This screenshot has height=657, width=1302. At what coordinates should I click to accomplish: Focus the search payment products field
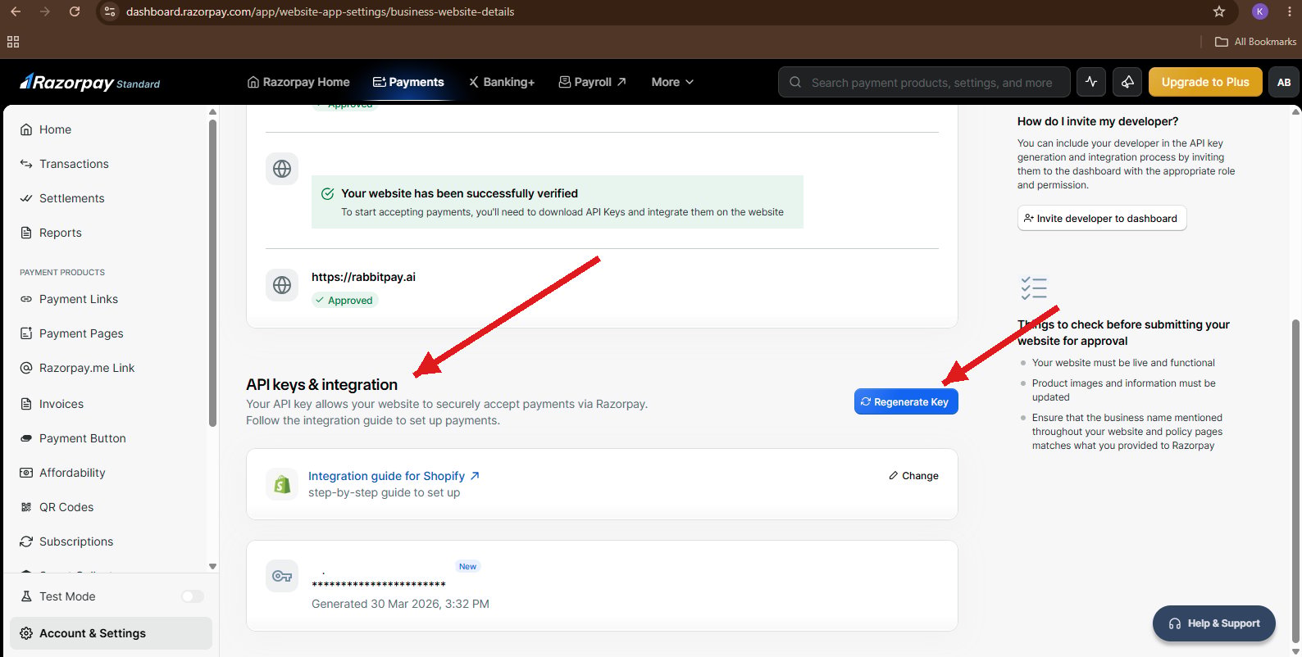click(x=924, y=82)
